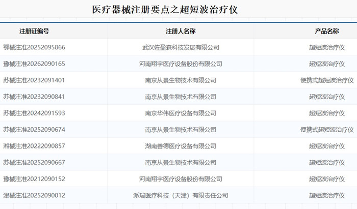The width and height of the screenshot is (357, 209).
Task: Click registrant 南京华伟医疗设备有限公司
Action: coord(181,113)
